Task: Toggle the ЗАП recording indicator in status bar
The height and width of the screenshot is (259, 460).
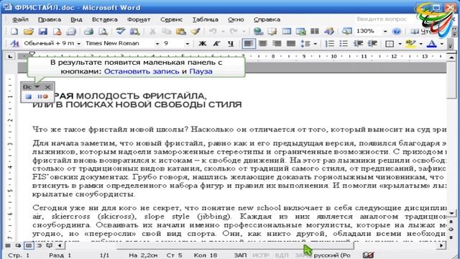Action: 240,255
